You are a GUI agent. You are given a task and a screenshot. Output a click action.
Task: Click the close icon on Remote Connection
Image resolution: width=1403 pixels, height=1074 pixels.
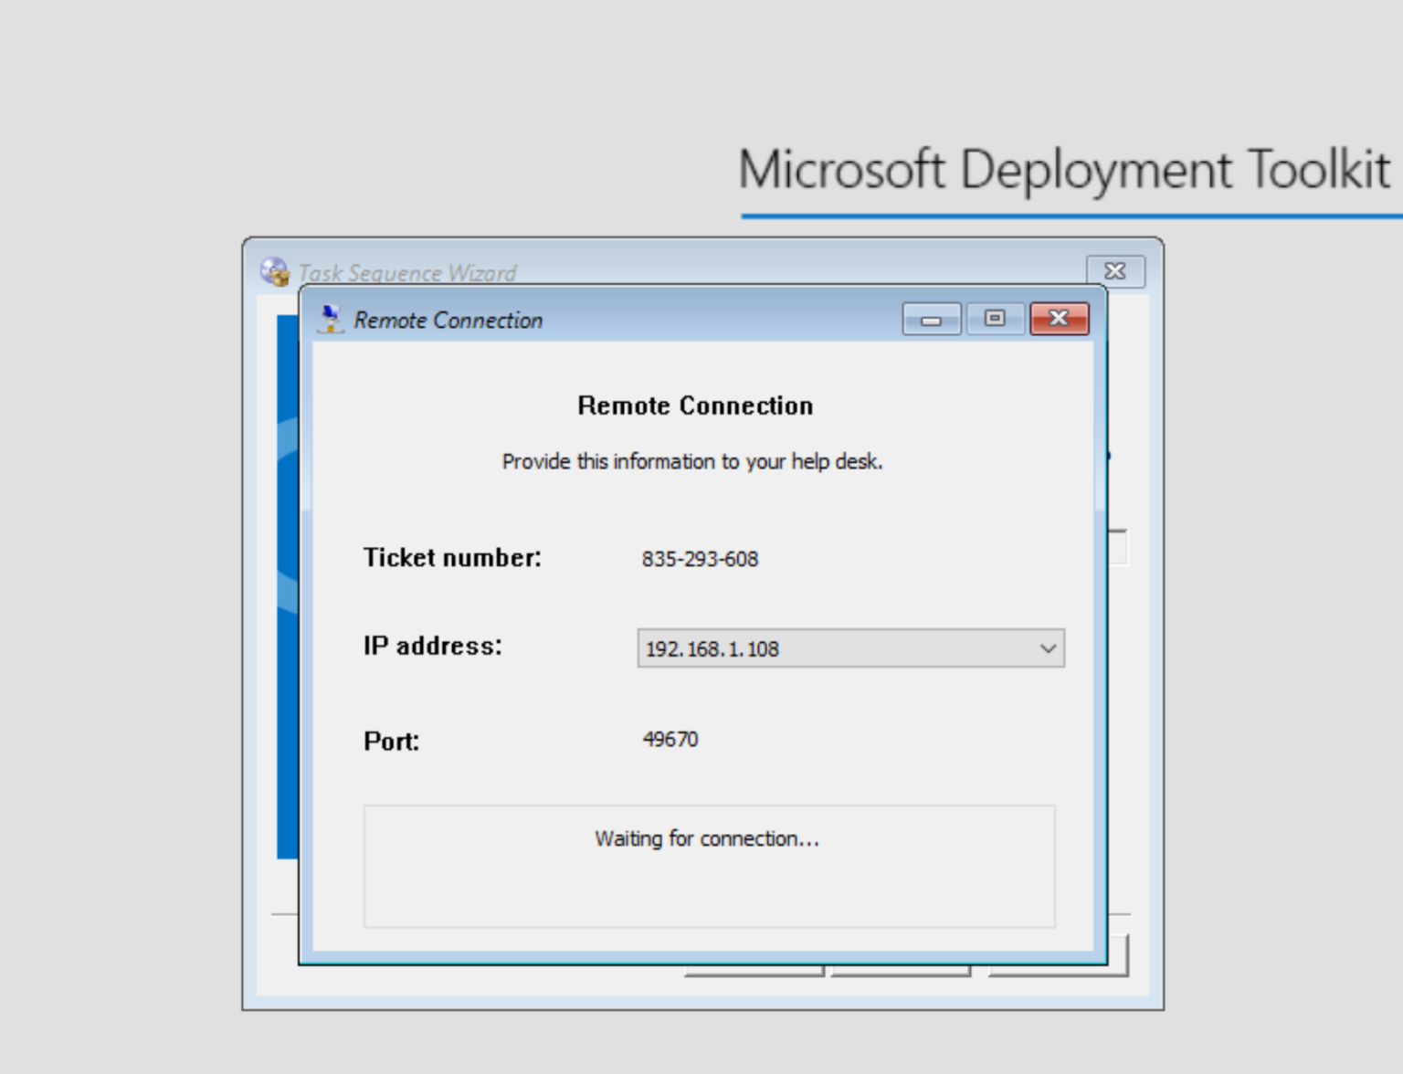1059,319
